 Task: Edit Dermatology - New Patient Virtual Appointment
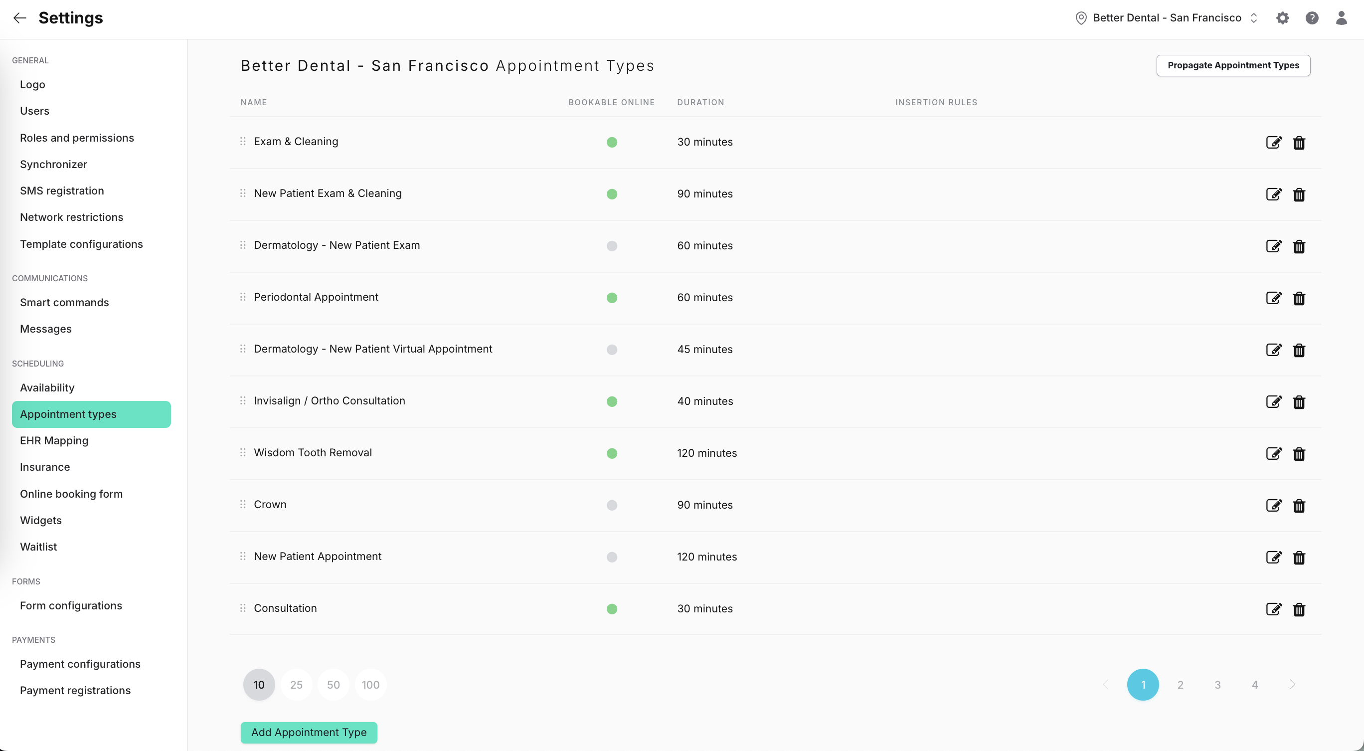click(1273, 350)
